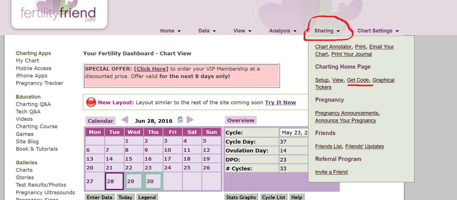Click the previous month arrow icon
The image size is (457, 200).
(x=125, y=120)
